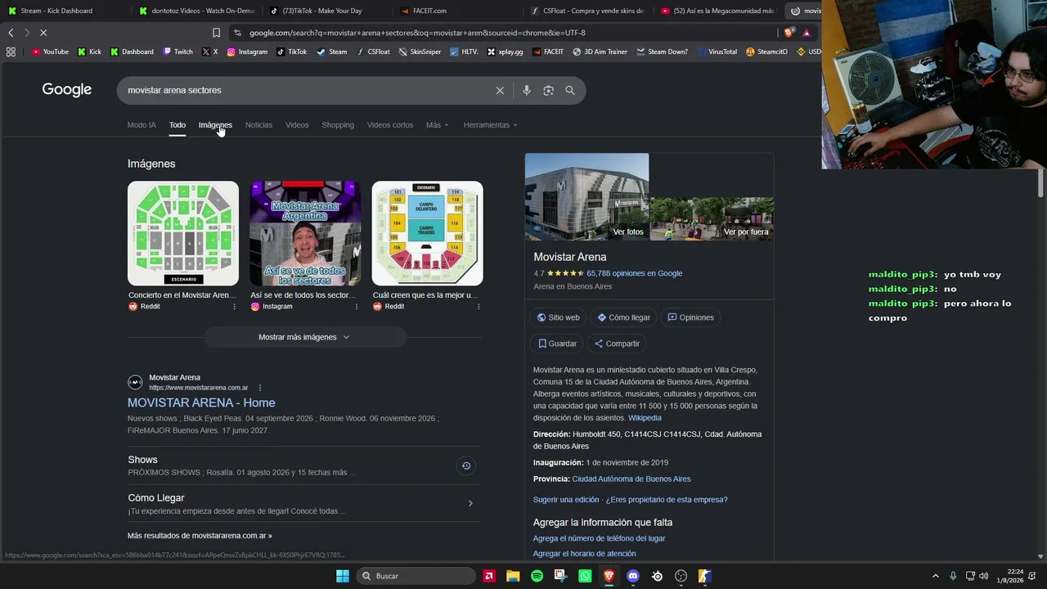Open the Opiniones button
The image size is (1047, 589).
691,317
